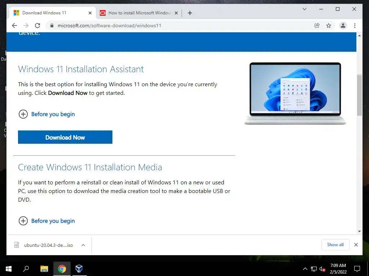The height and width of the screenshot is (276, 369).
Task: Open the tab search dropdown arrow
Action: click(304, 9)
